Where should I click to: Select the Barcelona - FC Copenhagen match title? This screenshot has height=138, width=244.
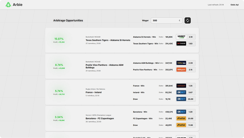[100, 119]
